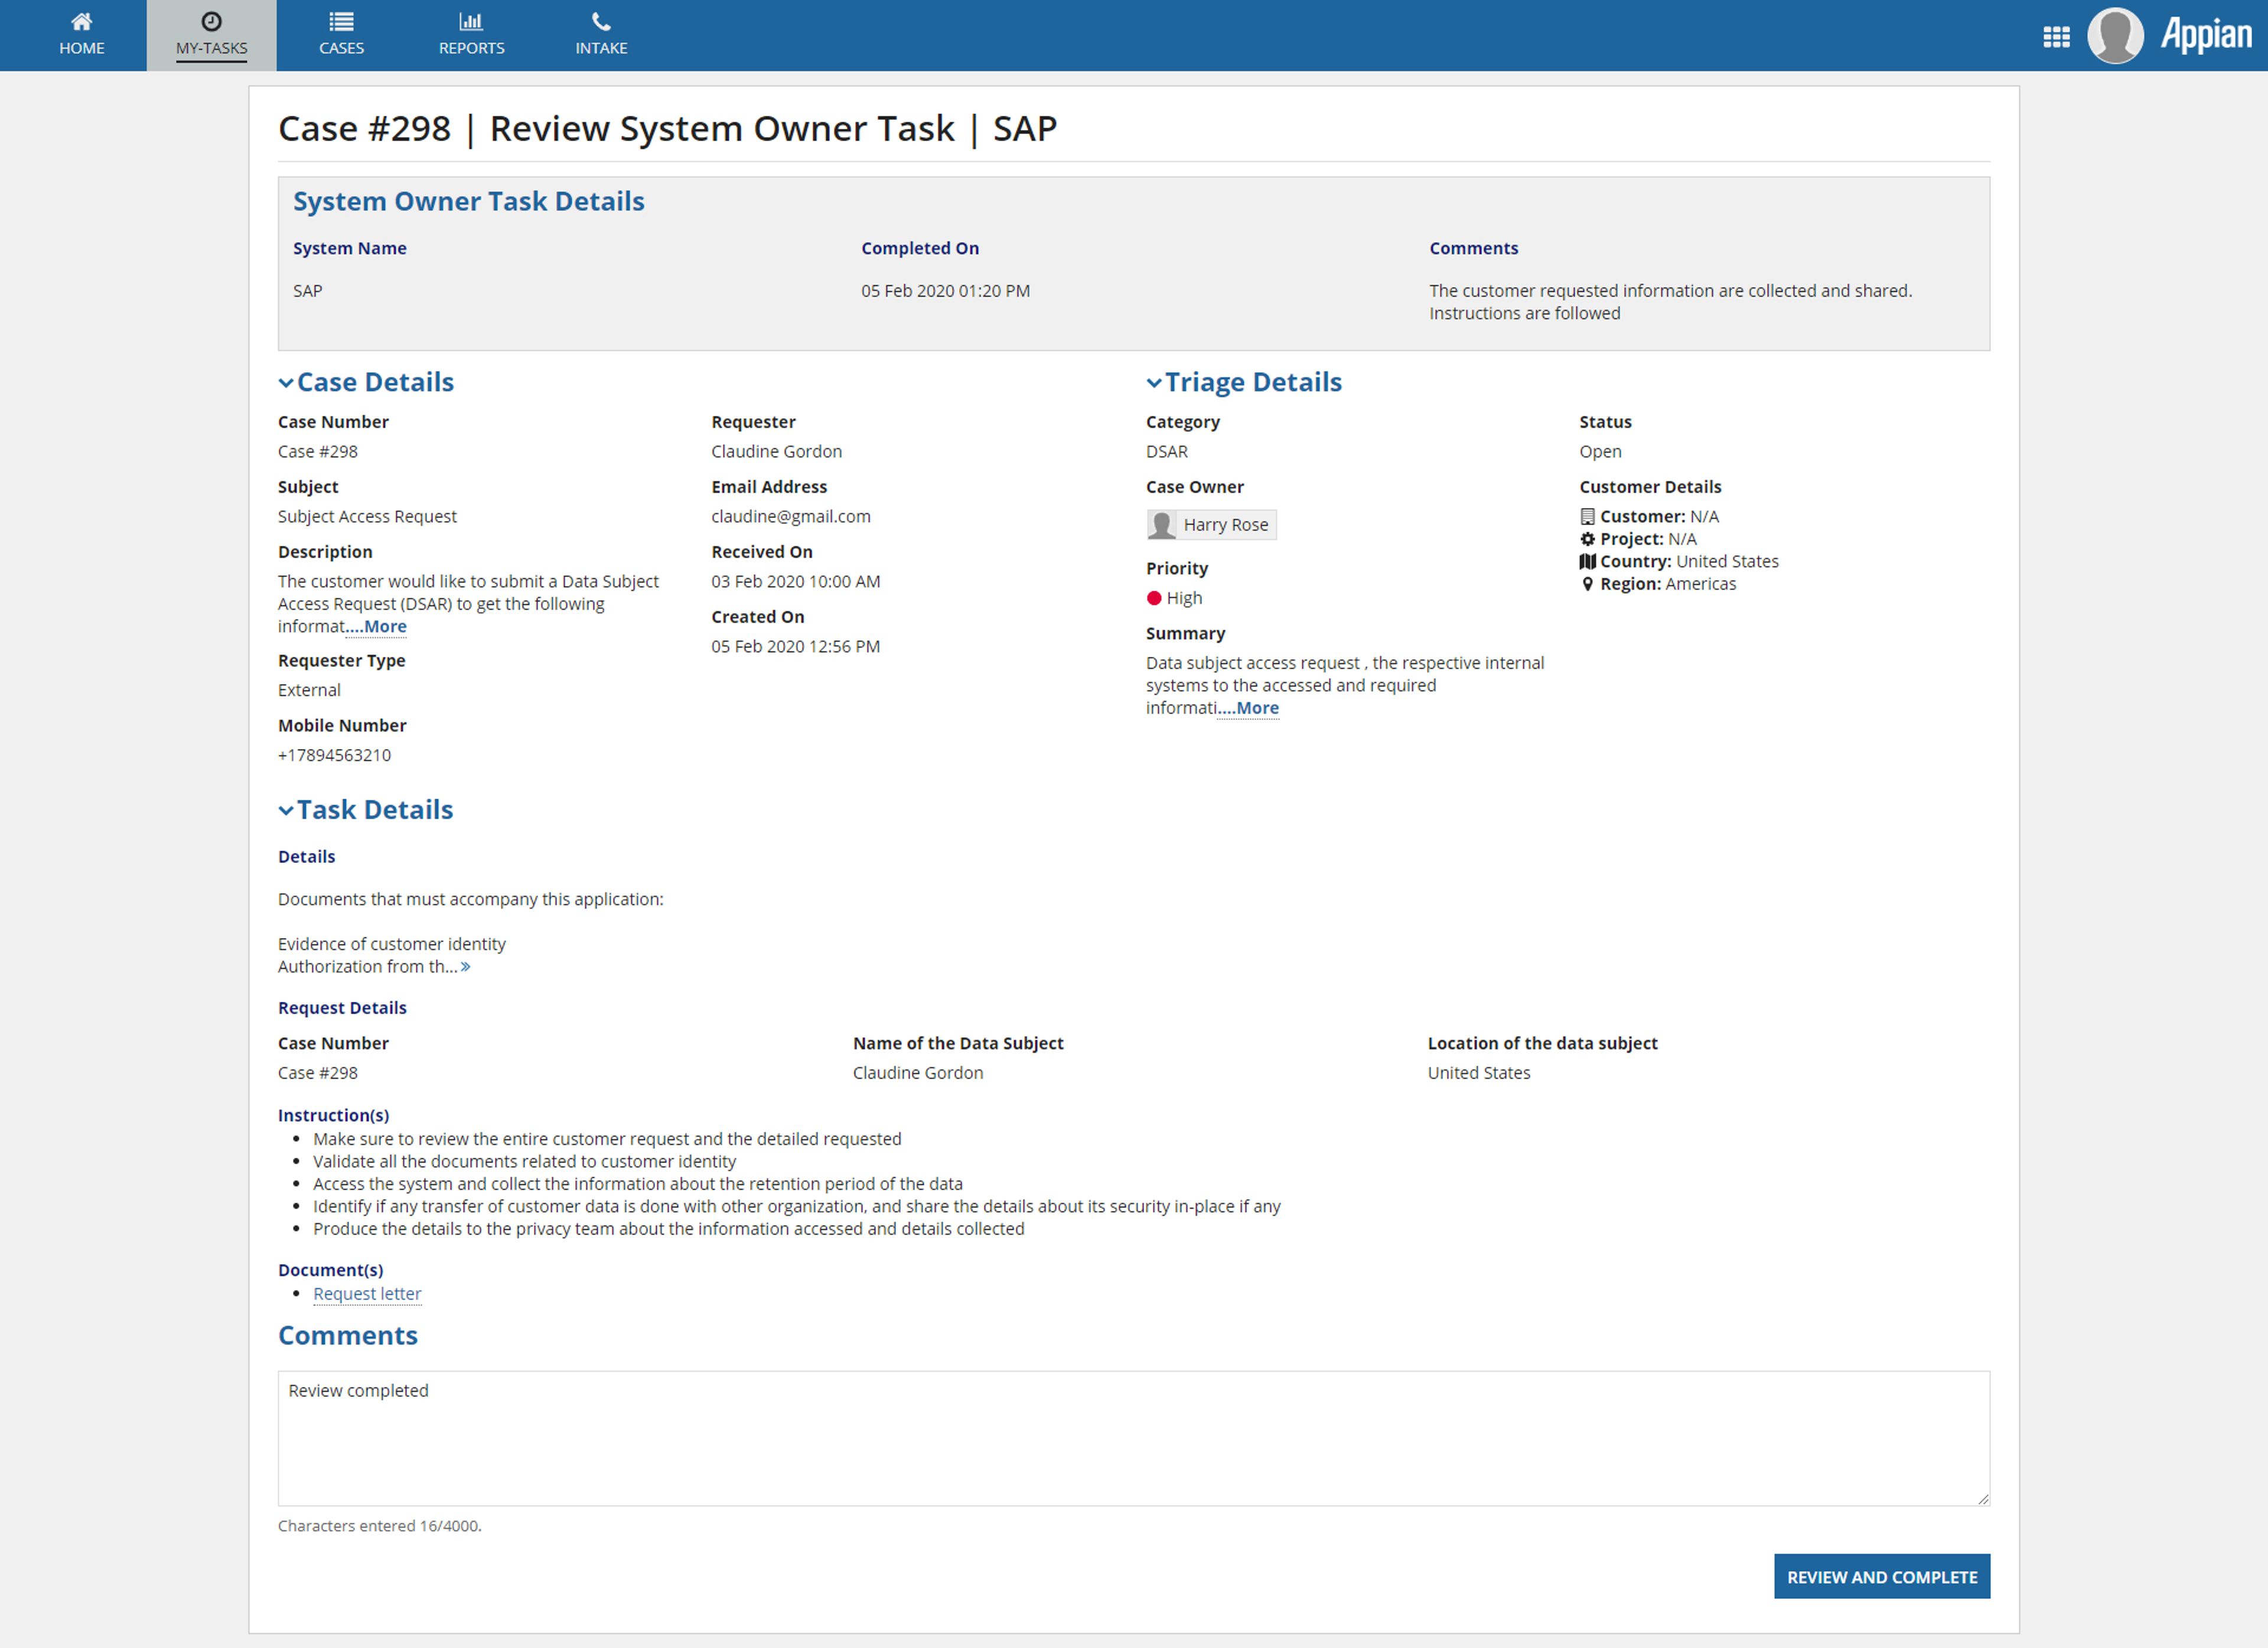Click the Subject Access Request value
This screenshot has height=1648, width=2268.
coord(367,517)
